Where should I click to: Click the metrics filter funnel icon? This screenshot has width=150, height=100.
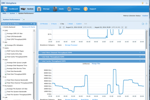pyautogui.click(x=31, y=24)
